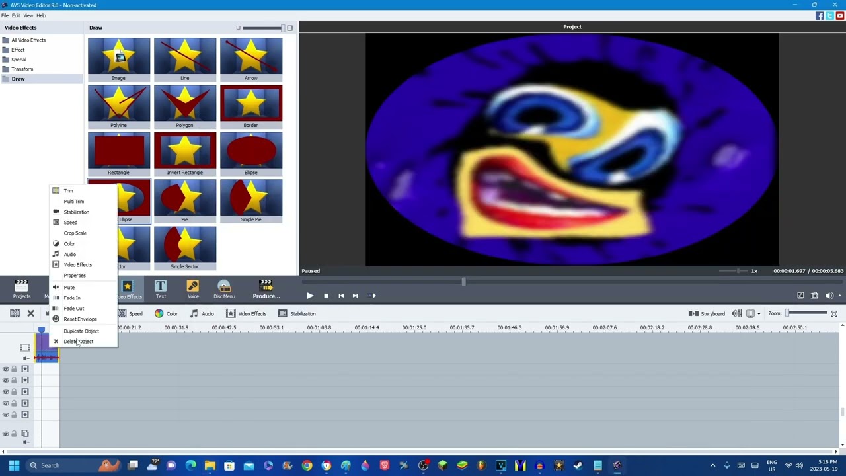This screenshot has width=846, height=476.
Task: Open Windows Start menu
Action: pyautogui.click(x=14, y=465)
